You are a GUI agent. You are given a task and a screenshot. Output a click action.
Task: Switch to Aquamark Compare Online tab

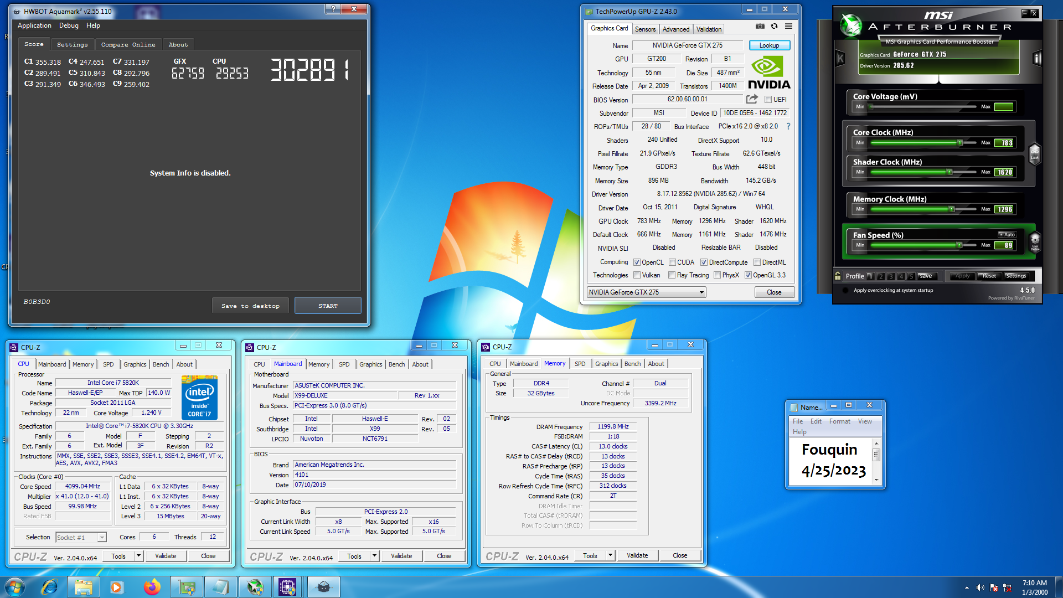128,44
